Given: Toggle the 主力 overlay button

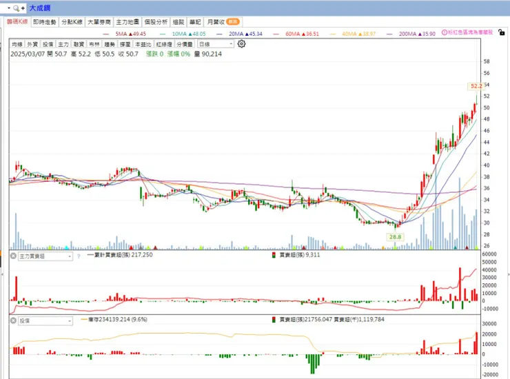Looking at the screenshot, I should click(x=63, y=44).
